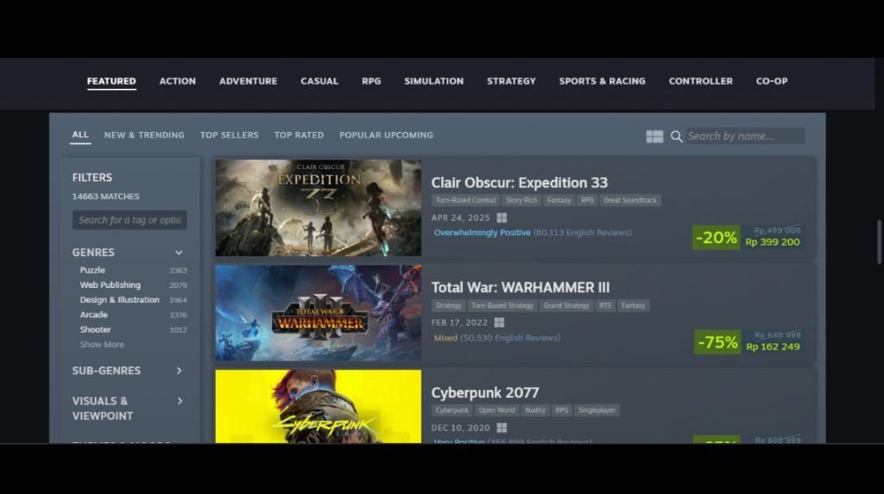Click the Overwhelmingly Positive review text

coord(482,233)
